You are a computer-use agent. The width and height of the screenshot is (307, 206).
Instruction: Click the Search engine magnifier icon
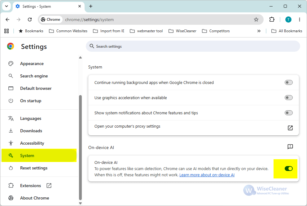pyautogui.click(x=11, y=76)
